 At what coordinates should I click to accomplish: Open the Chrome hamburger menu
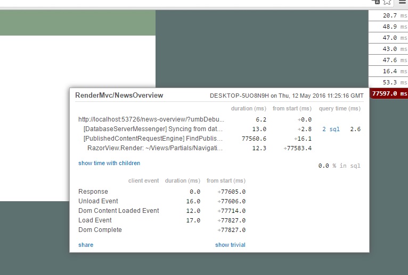[x=403, y=2]
